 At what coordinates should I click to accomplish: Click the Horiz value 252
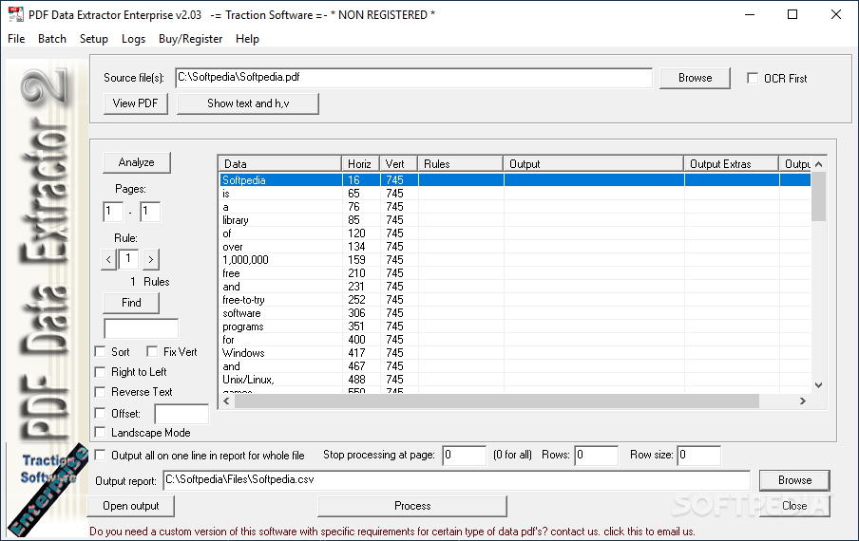click(356, 300)
